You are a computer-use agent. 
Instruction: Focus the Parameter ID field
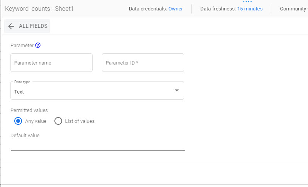[143, 63]
